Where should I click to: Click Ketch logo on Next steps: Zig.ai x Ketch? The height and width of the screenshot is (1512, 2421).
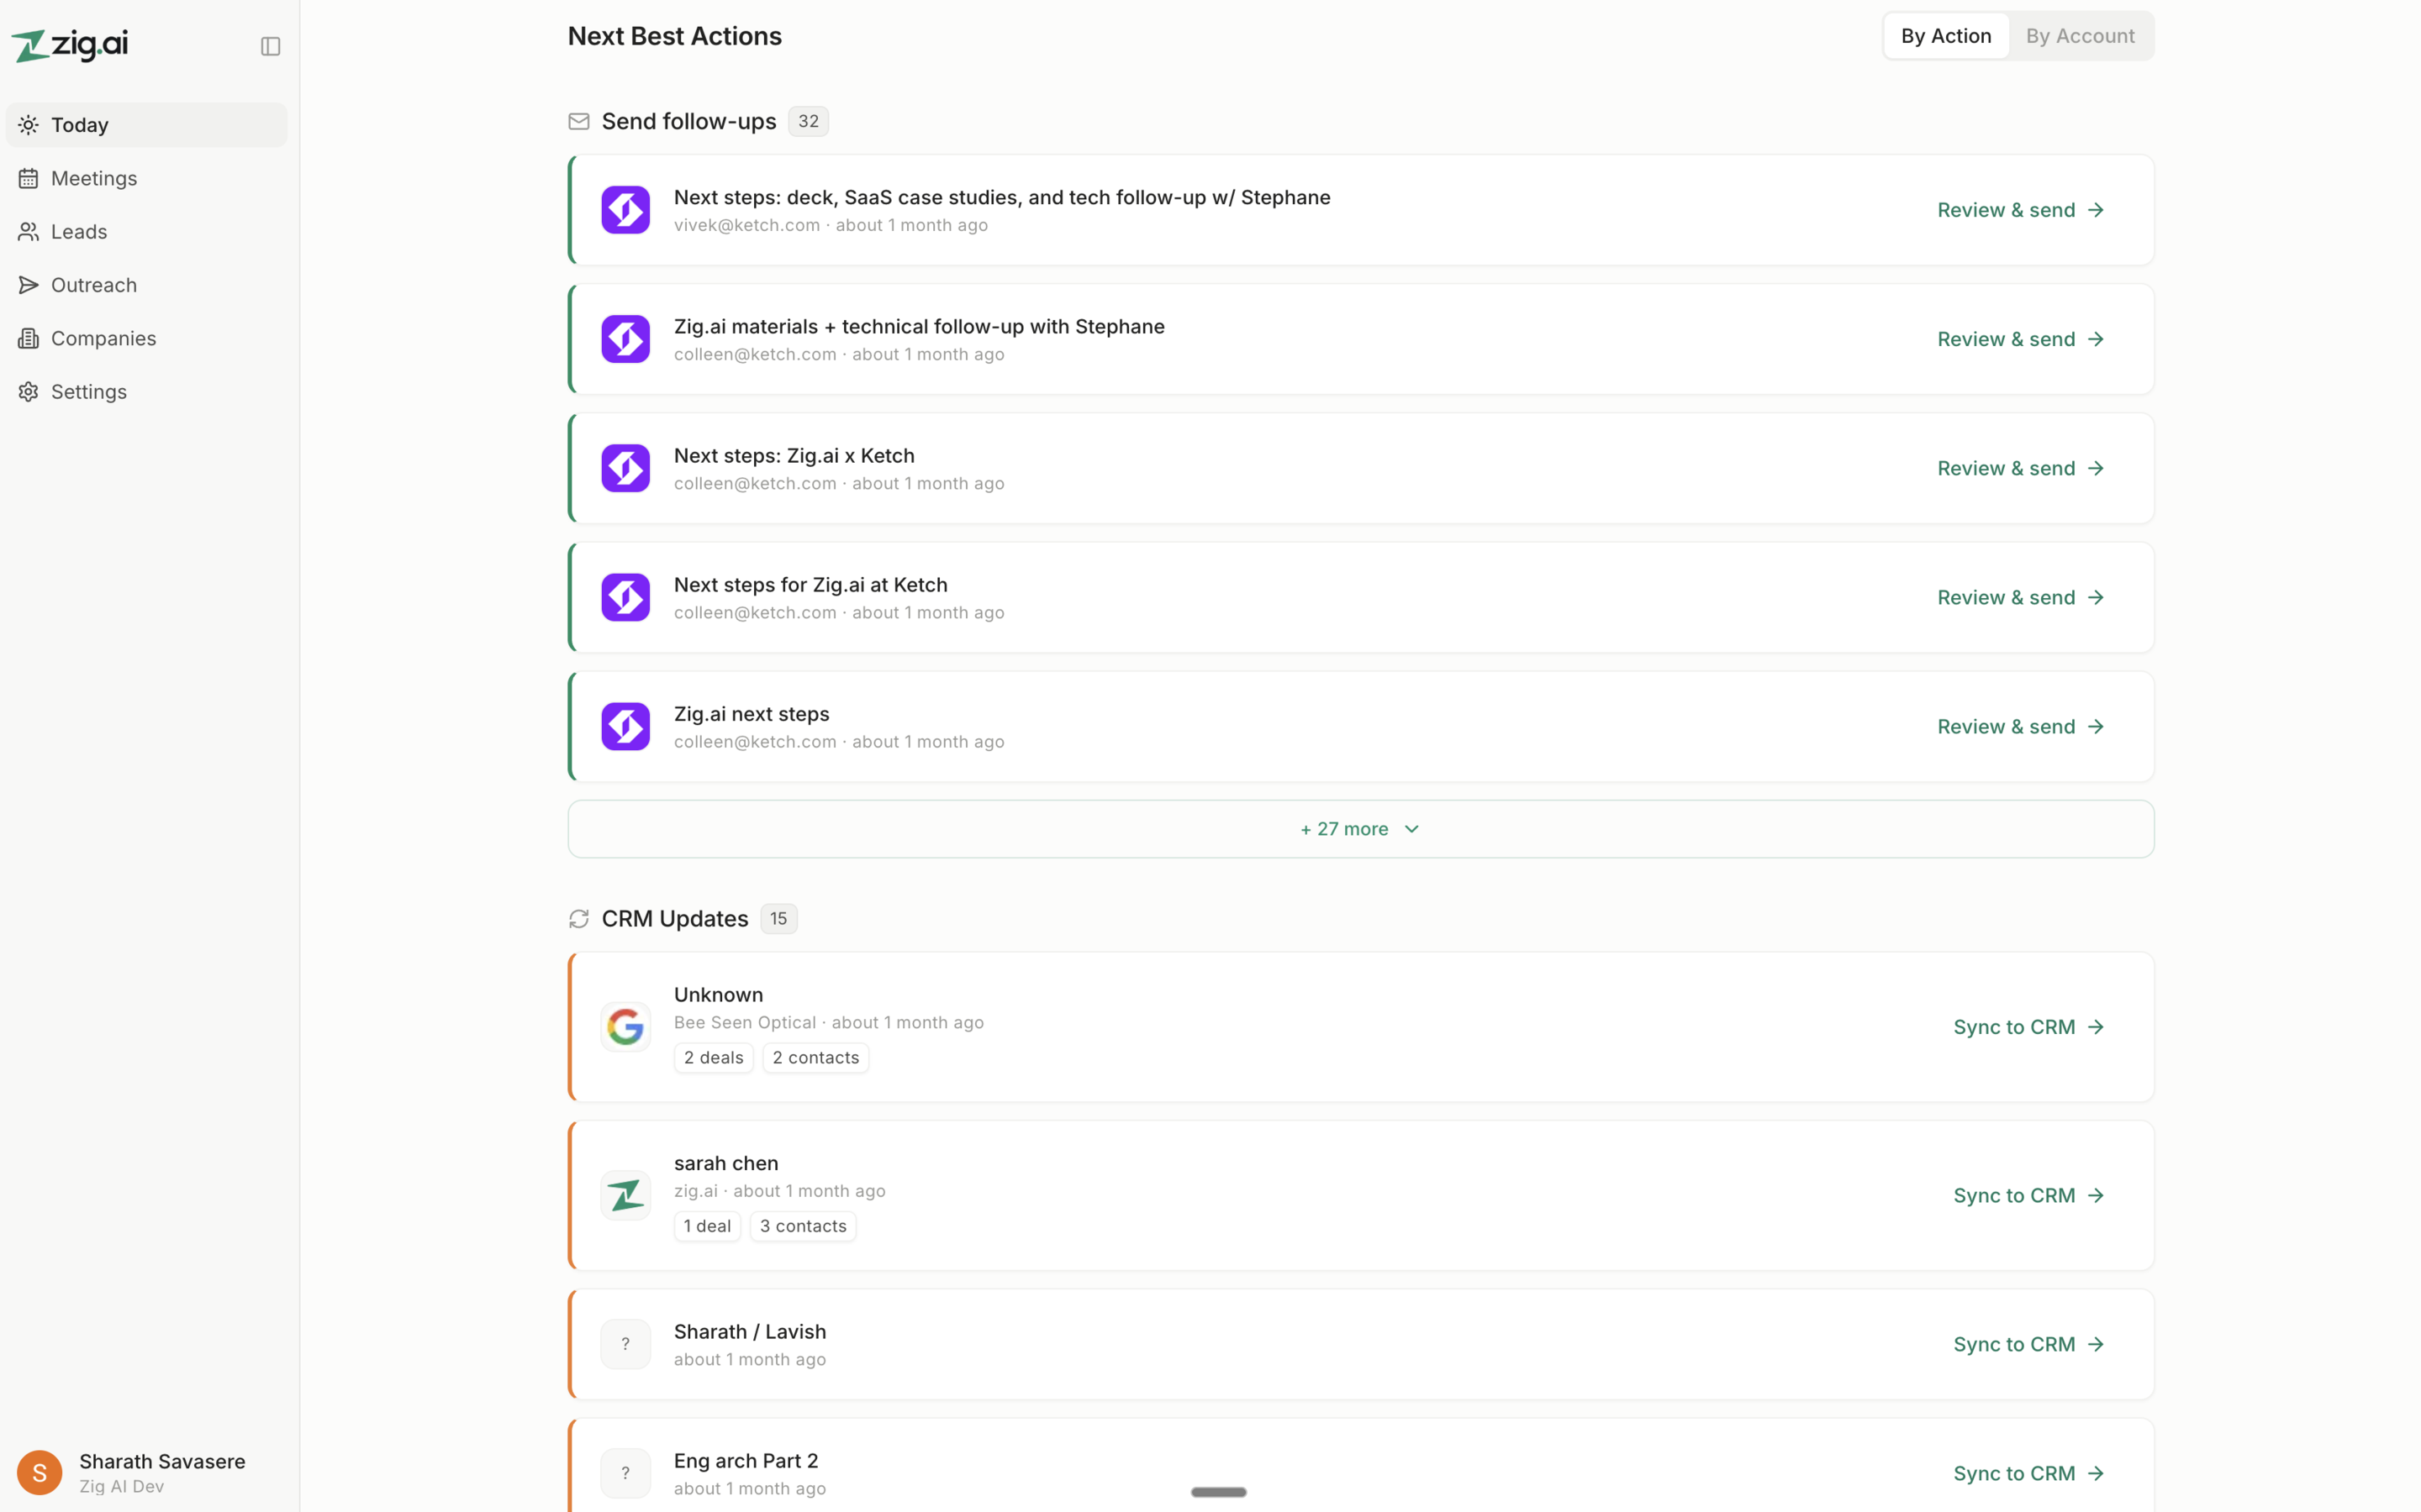tap(625, 468)
